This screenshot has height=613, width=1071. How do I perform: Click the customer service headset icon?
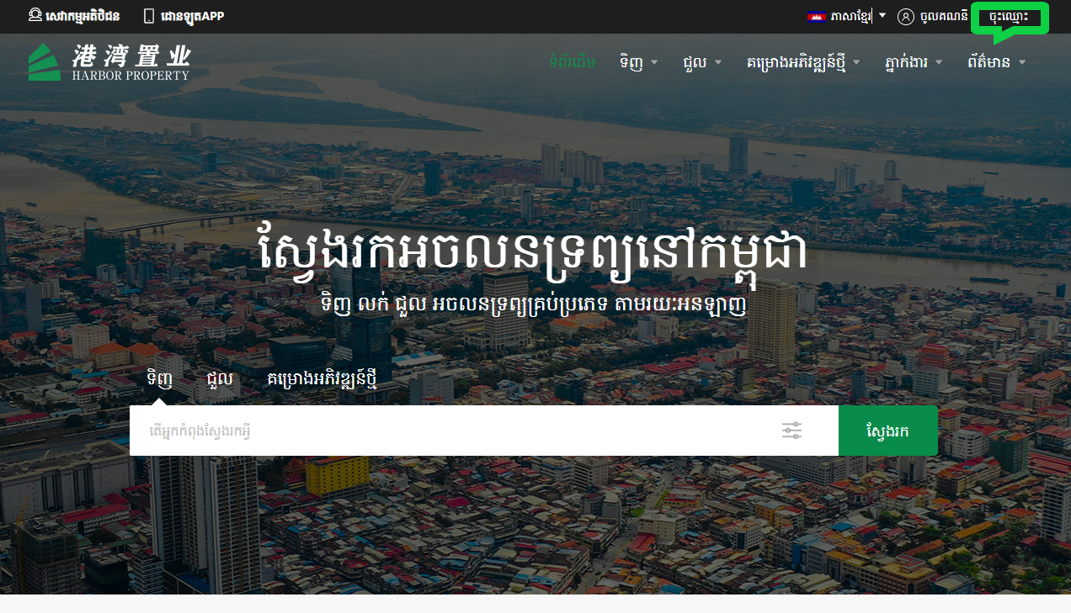[x=35, y=16]
